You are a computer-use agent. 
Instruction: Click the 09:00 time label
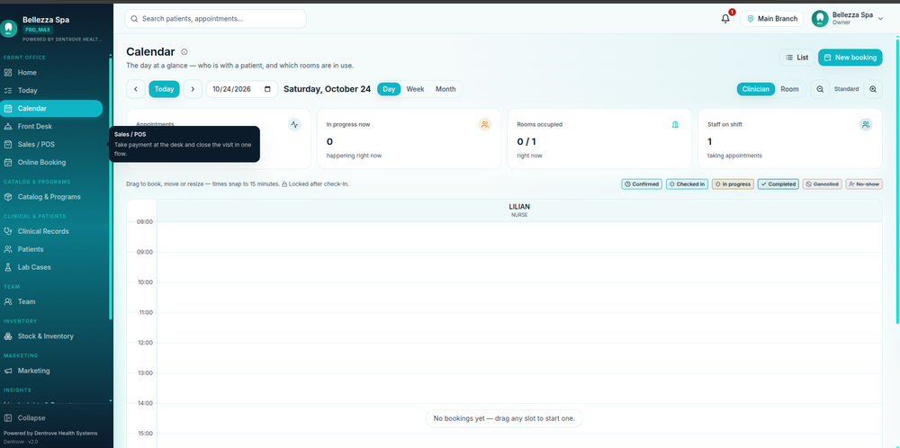[144, 252]
